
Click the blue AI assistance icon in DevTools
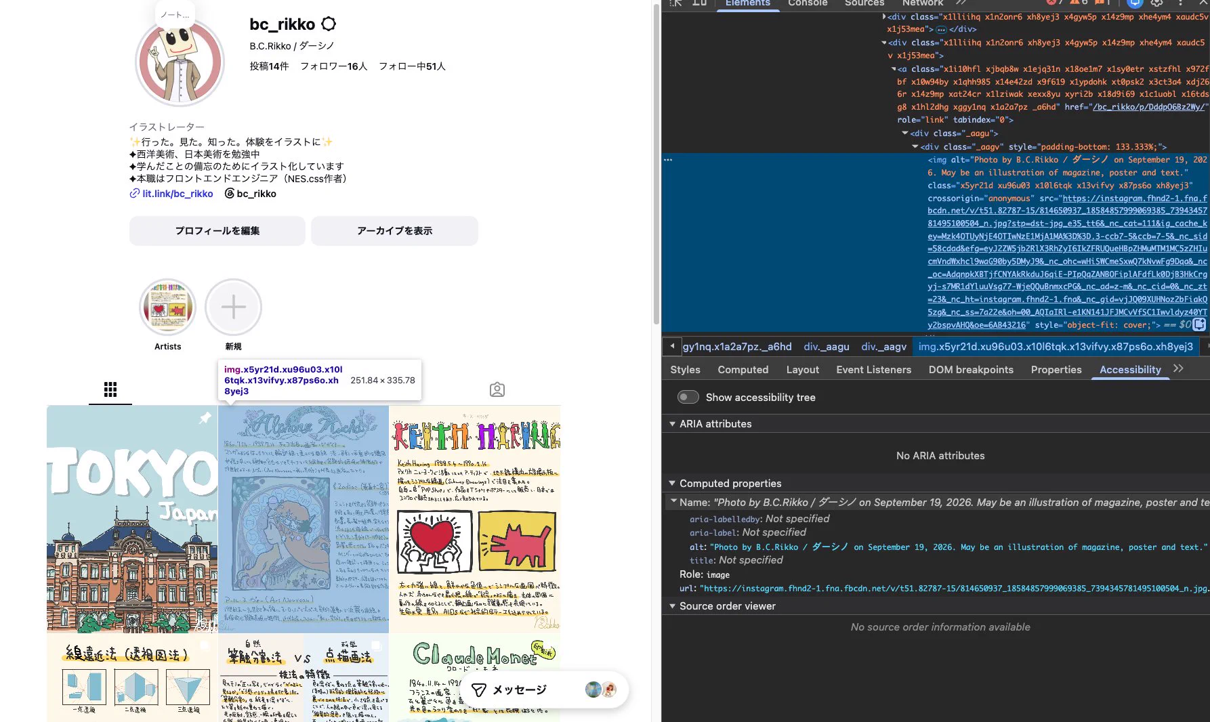(x=1135, y=3)
